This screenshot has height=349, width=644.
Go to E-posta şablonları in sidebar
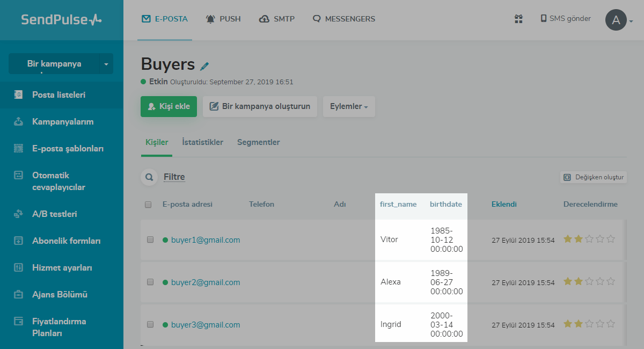tap(68, 149)
